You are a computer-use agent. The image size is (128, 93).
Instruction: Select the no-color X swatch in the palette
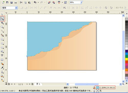point(126,19)
